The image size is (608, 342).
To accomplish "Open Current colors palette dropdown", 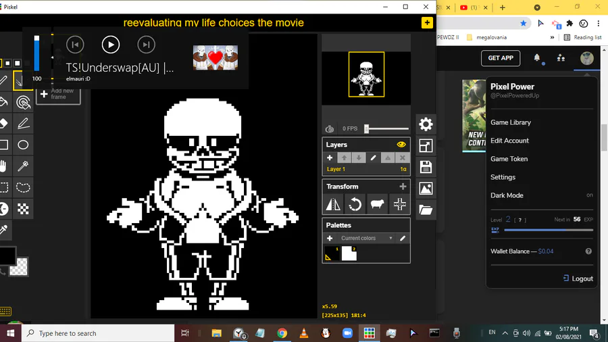I will [366, 238].
